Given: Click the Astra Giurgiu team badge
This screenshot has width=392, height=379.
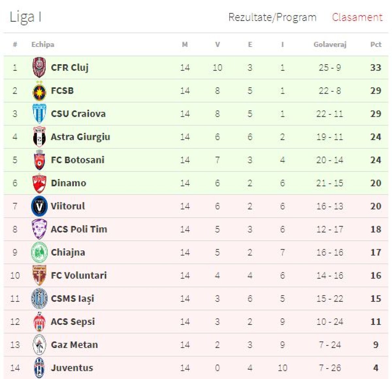Looking at the screenshot, I should 39,137.
